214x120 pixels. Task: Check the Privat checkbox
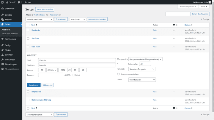(x=73, y=75)
